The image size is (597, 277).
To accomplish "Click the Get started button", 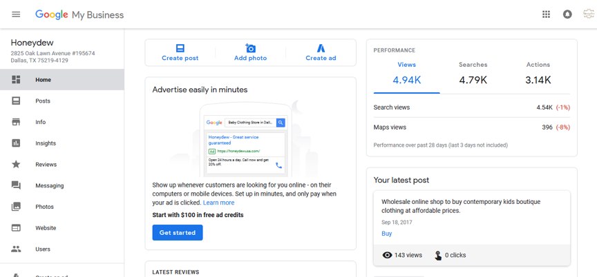I will (178, 233).
